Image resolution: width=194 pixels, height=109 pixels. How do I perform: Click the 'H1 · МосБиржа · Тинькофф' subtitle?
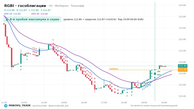click(67, 6)
